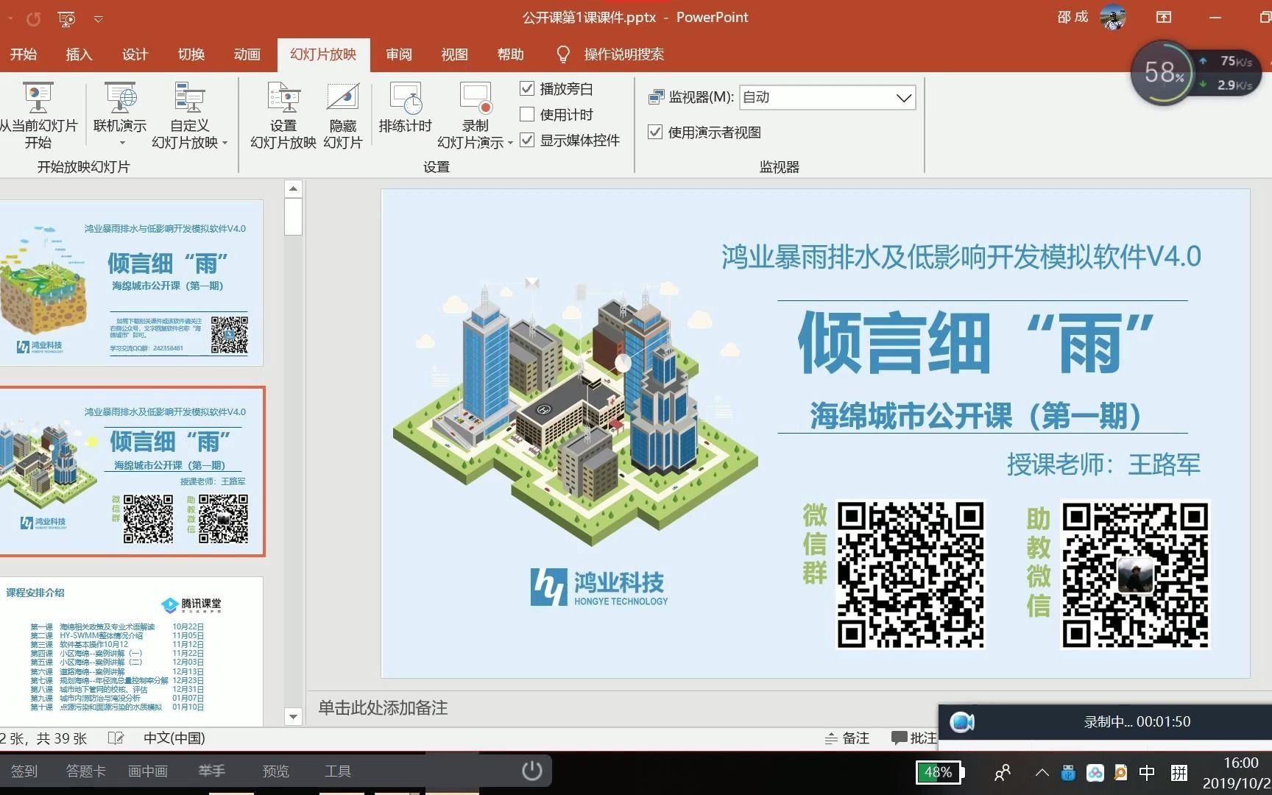Open the People icon in system tray
This screenshot has width=1272, height=795.
(1002, 772)
